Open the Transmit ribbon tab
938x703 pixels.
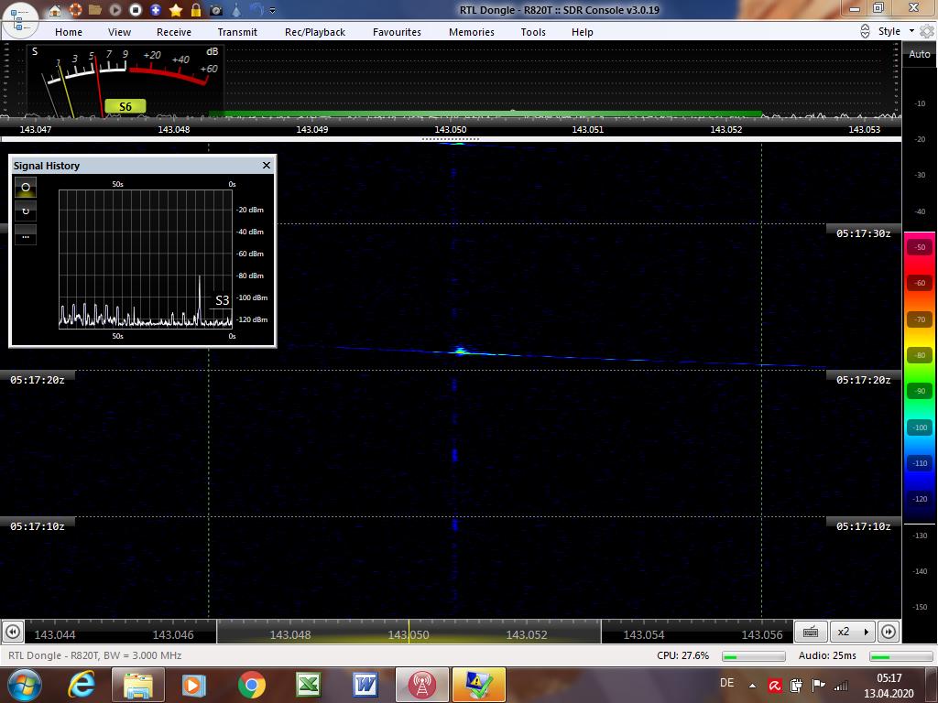point(237,32)
